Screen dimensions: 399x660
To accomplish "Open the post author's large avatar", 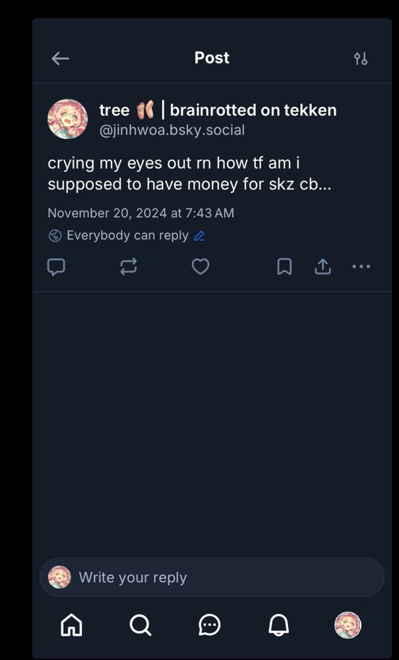I will (67, 119).
